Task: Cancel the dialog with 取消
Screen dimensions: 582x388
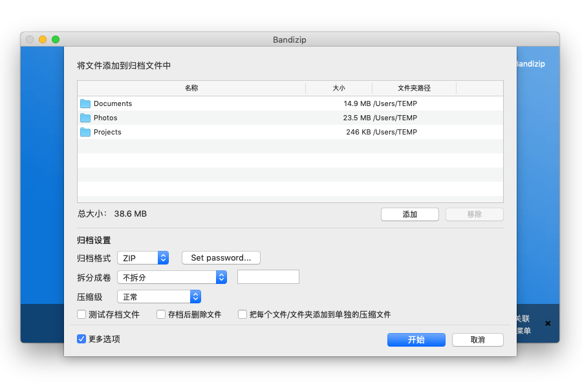Action: (477, 339)
